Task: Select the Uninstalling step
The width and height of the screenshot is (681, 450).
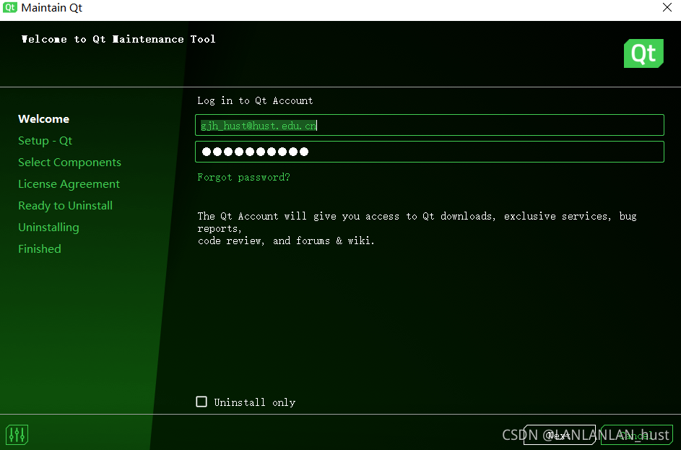Action: (48, 228)
